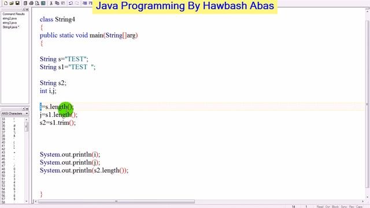Viewport: 370px width, 208px height.
Task: Click the Redo arrow icon
Action: pos(77,3)
